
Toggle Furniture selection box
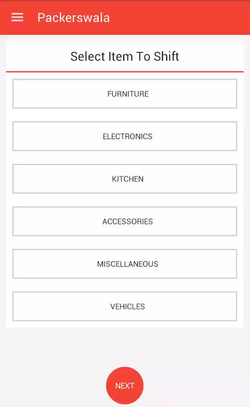(x=124, y=94)
